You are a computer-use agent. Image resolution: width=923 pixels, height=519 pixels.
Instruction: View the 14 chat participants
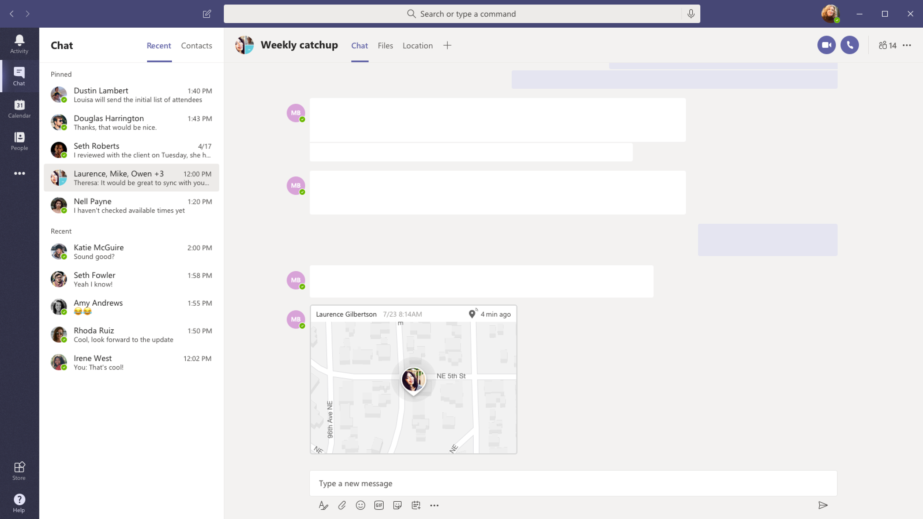pos(887,45)
